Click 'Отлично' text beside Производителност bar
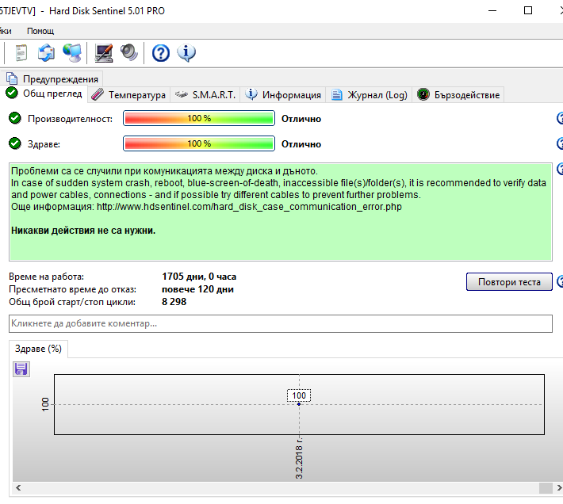Viewport: 563px width, 504px height. [x=301, y=119]
